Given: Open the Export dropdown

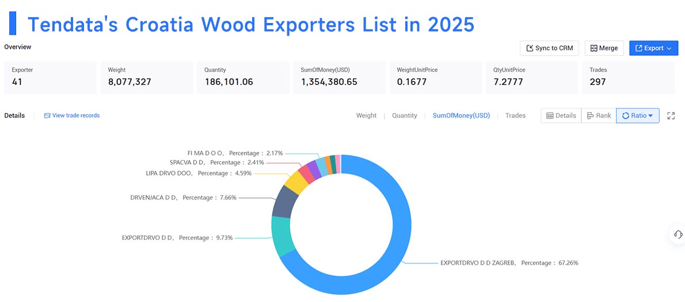Looking at the screenshot, I should (653, 48).
